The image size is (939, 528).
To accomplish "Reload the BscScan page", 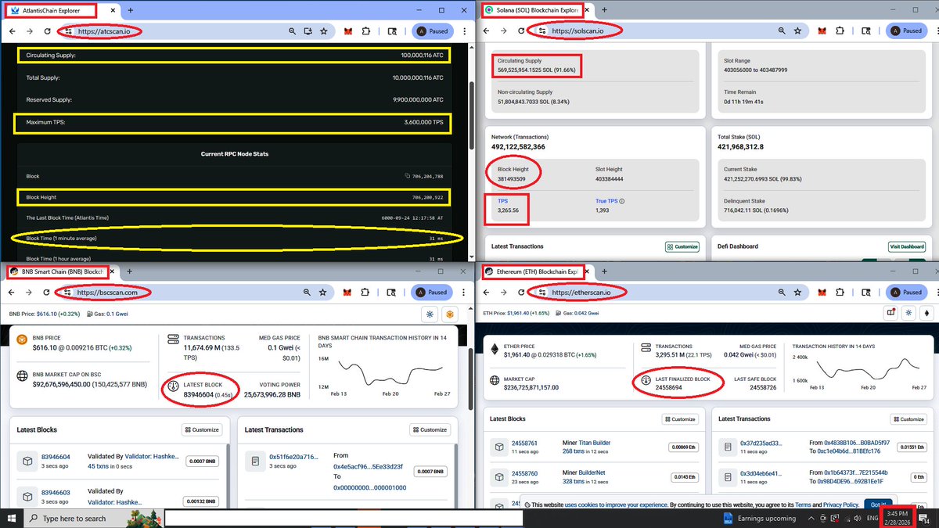I will [48, 292].
